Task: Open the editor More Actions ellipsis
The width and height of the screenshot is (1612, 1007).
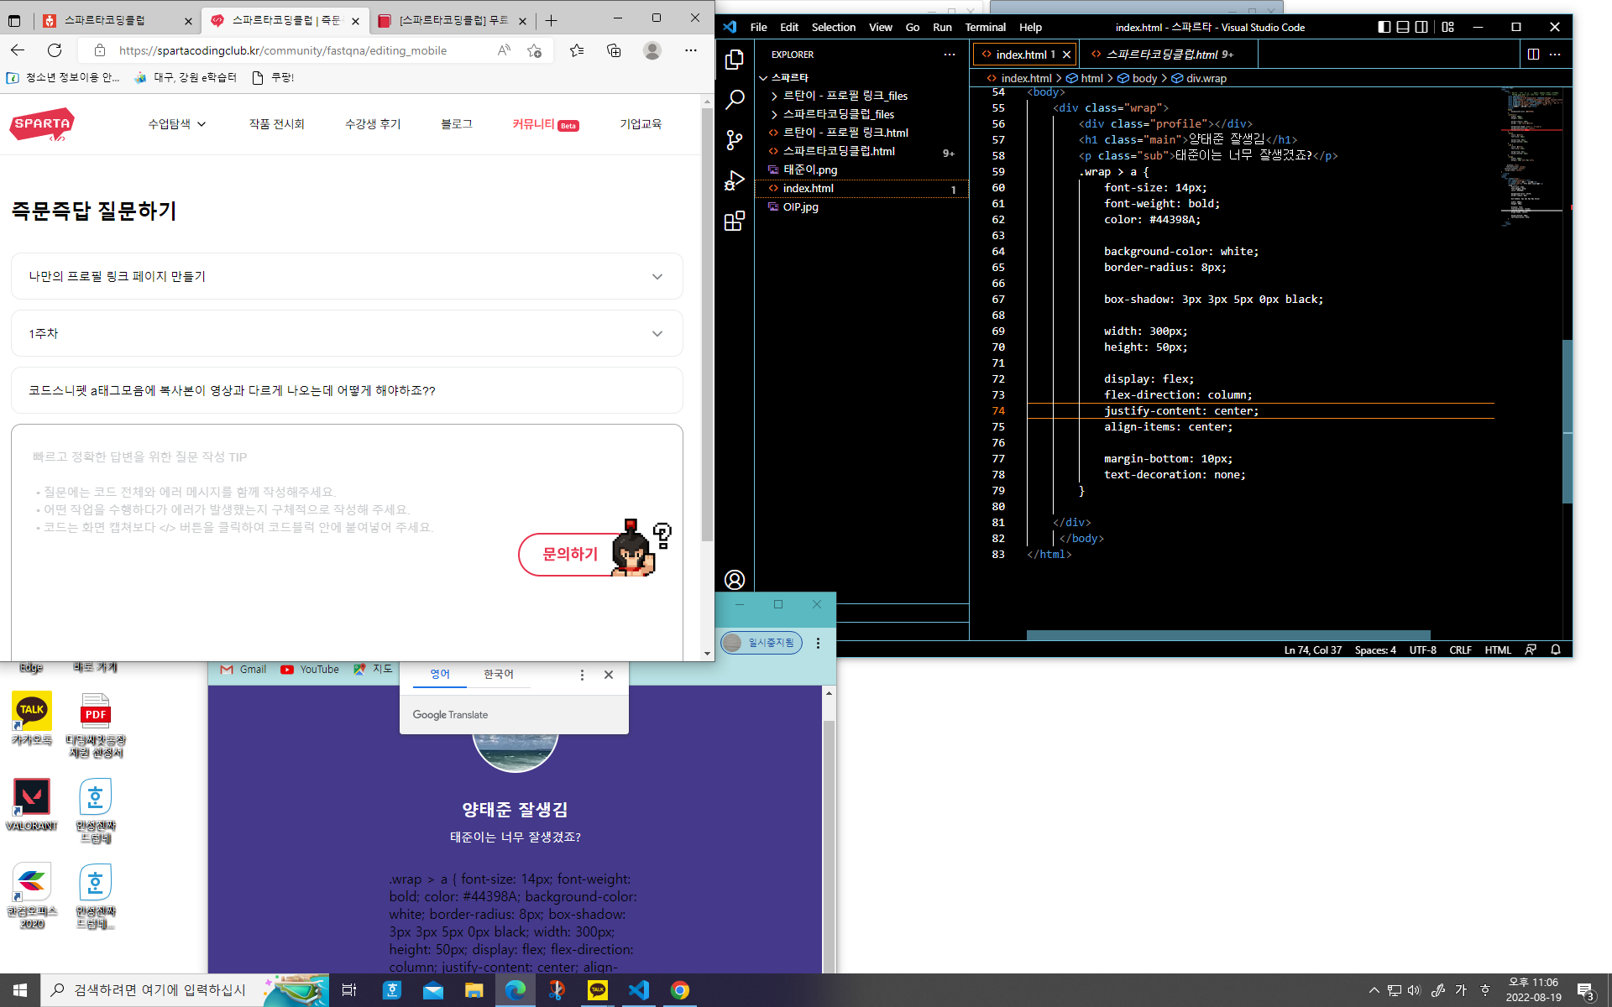Action: click(x=1555, y=55)
